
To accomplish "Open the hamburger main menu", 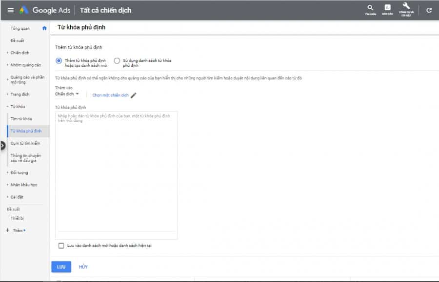I will tap(10, 10).
